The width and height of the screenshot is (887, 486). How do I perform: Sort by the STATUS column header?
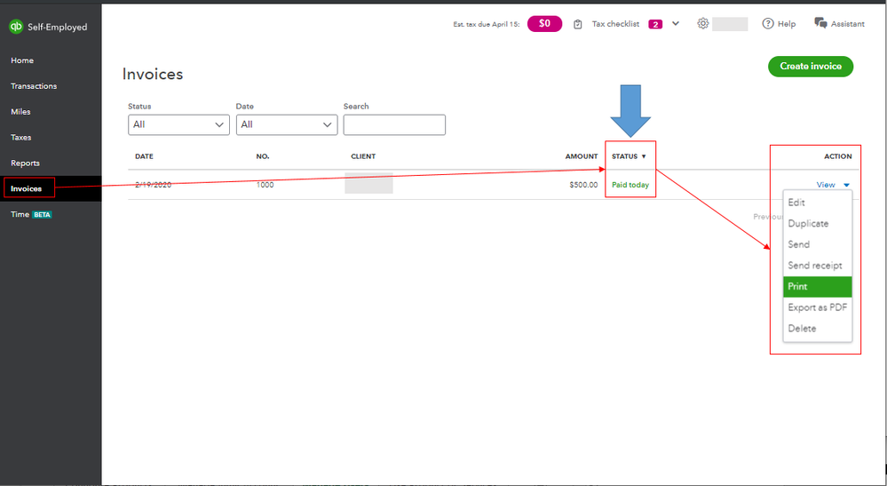629,156
